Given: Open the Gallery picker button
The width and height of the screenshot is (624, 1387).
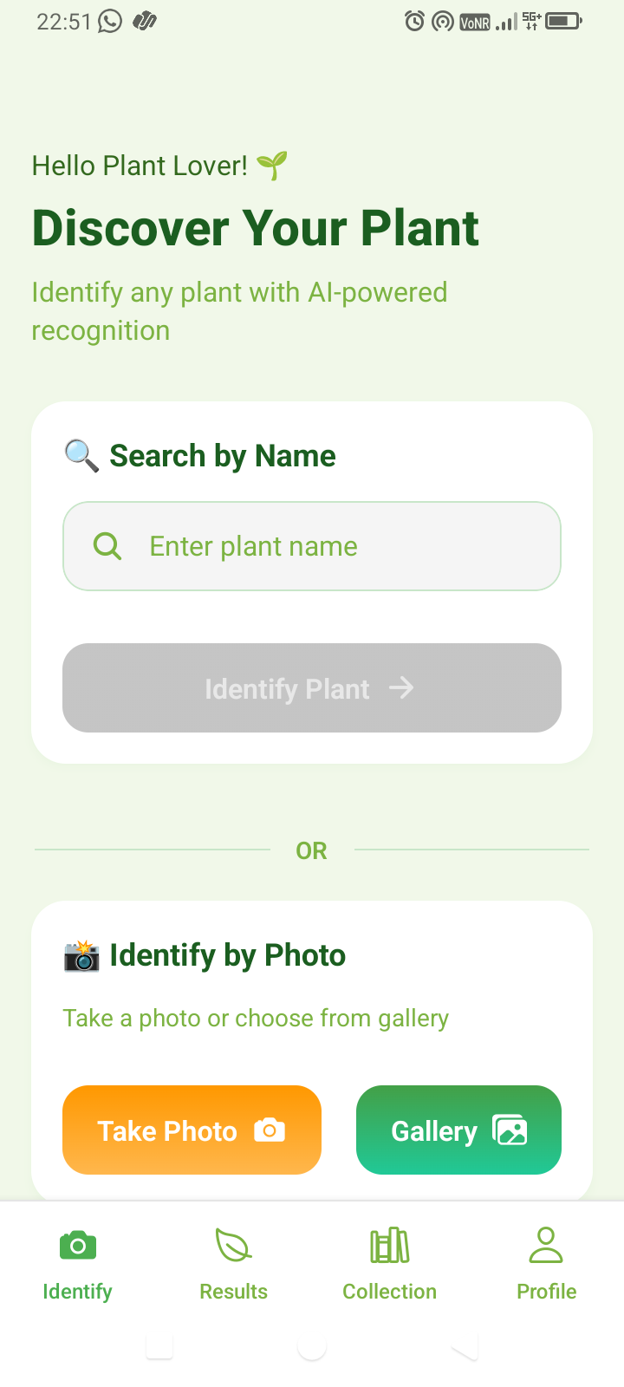Looking at the screenshot, I should tap(458, 1130).
